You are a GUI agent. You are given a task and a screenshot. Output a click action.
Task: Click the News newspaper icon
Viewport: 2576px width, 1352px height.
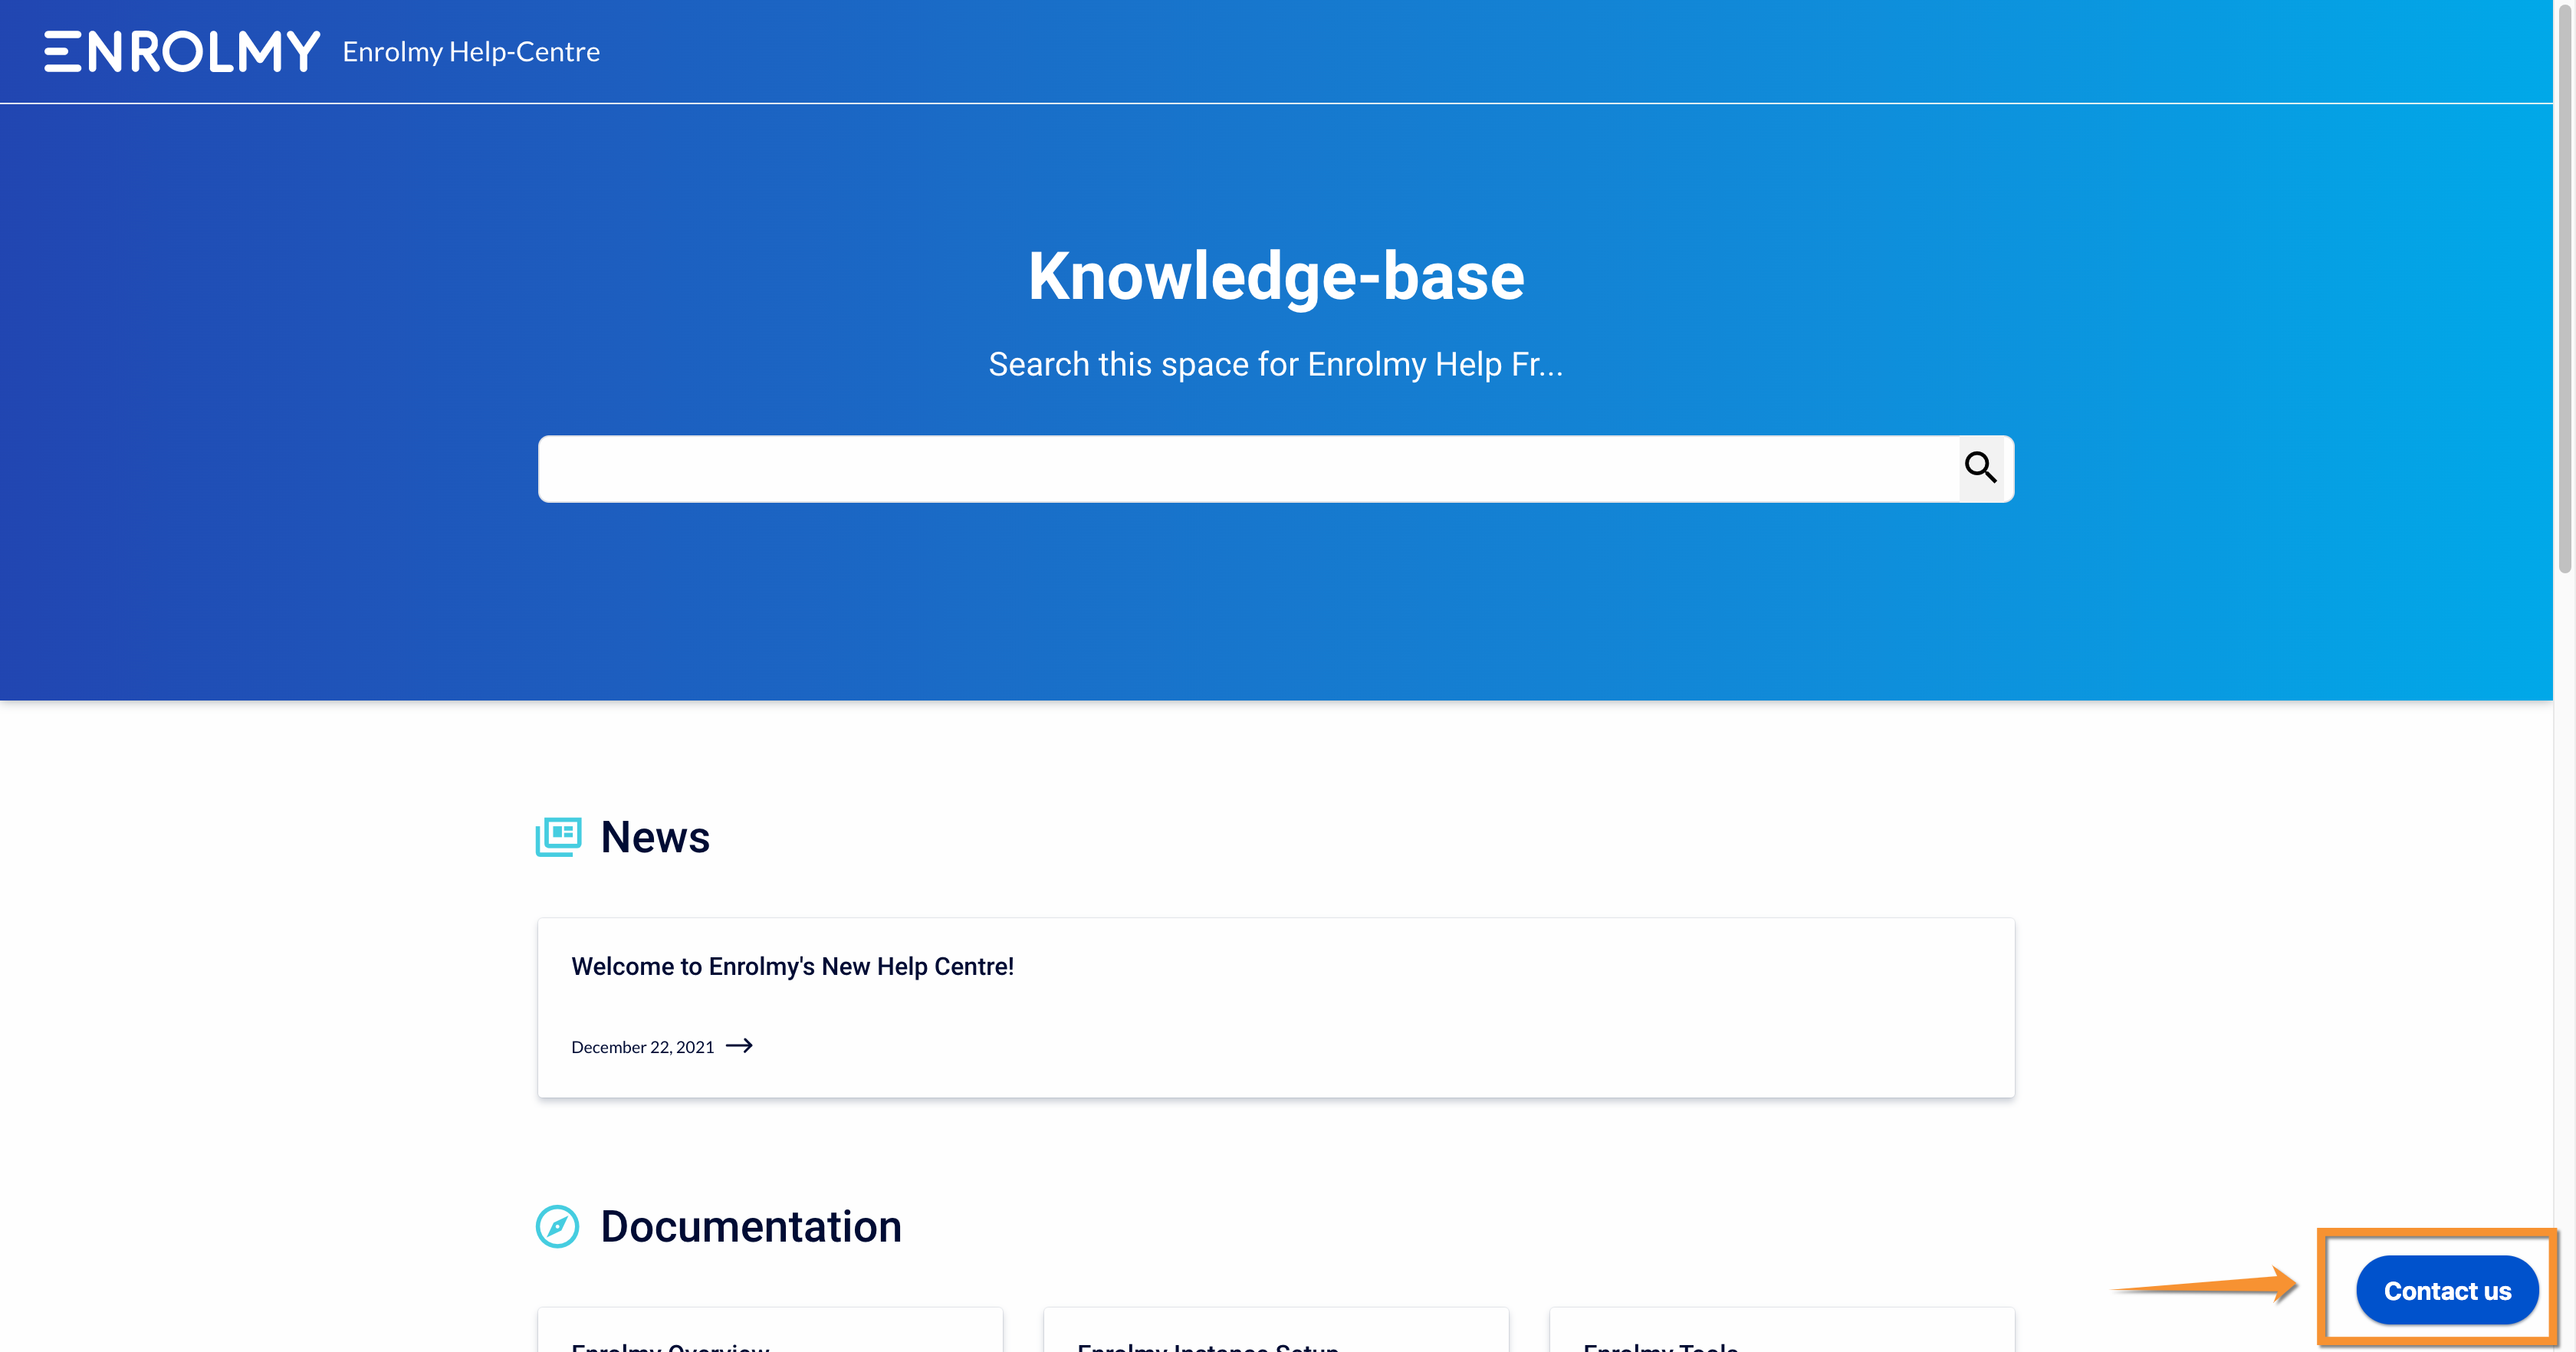point(558,837)
